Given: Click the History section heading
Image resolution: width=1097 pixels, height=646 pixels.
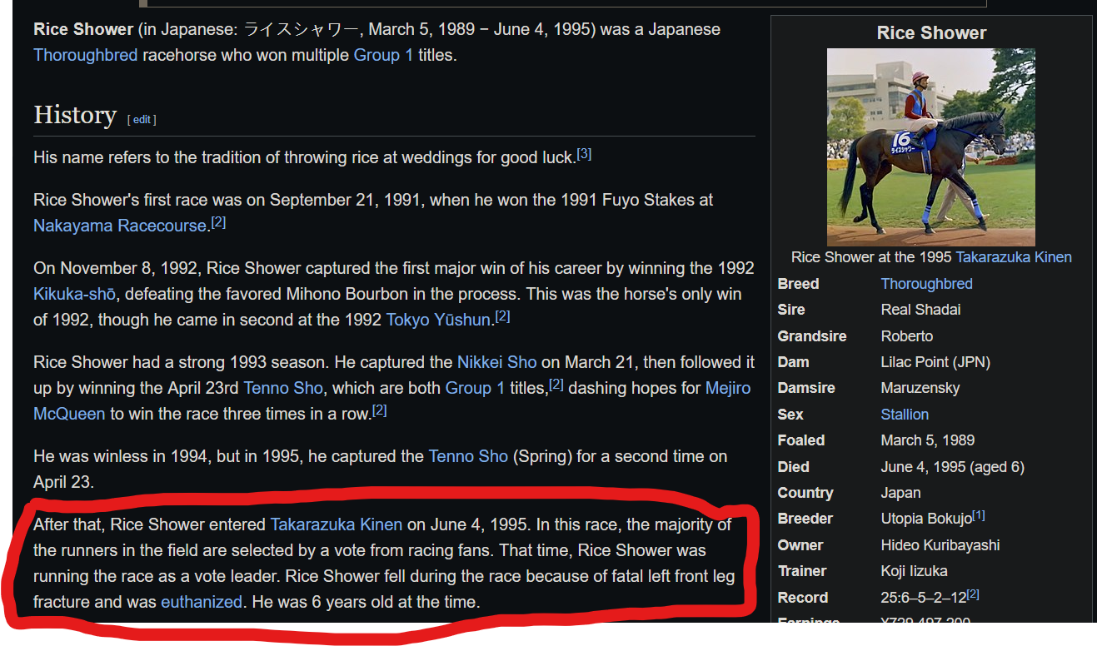Looking at the screenshot, I should pos(75,115).
